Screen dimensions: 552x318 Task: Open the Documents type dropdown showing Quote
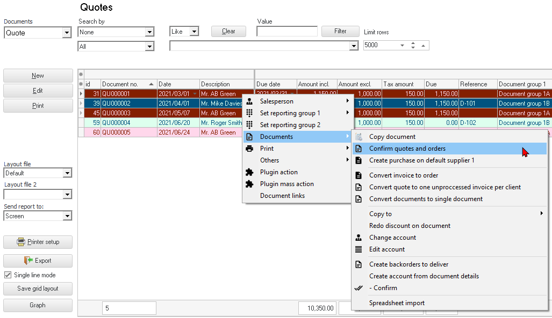point(67,33)
